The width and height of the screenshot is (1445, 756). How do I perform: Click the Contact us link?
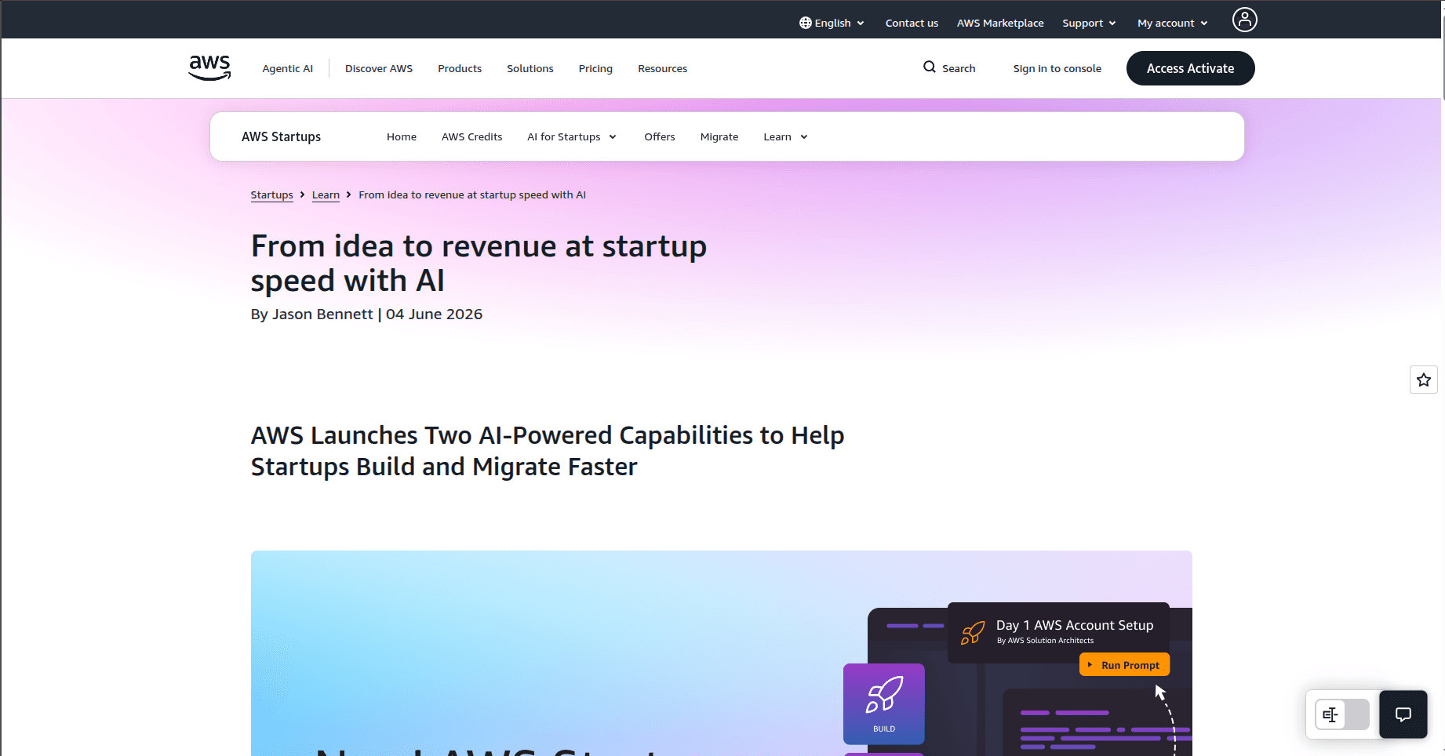pyautogui.click(x=912, y=23)
